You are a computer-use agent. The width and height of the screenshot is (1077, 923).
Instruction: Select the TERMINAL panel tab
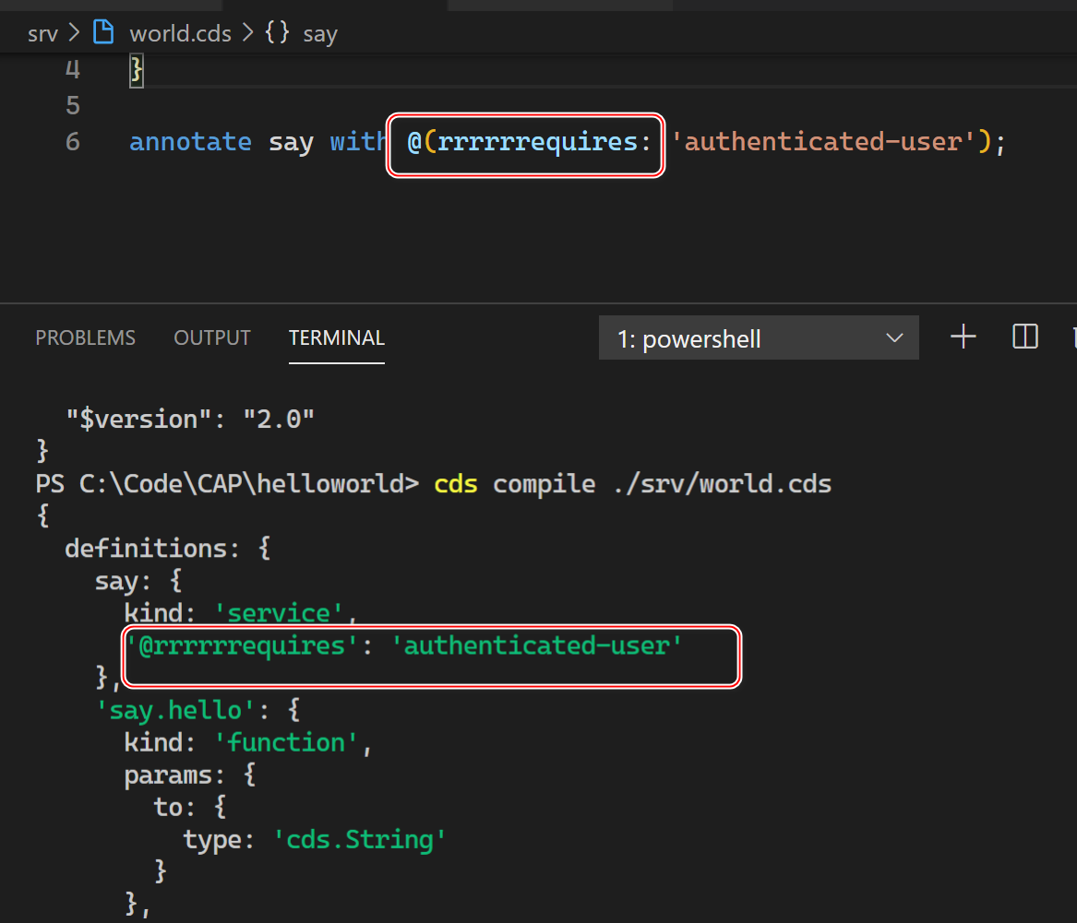[337, 337]
